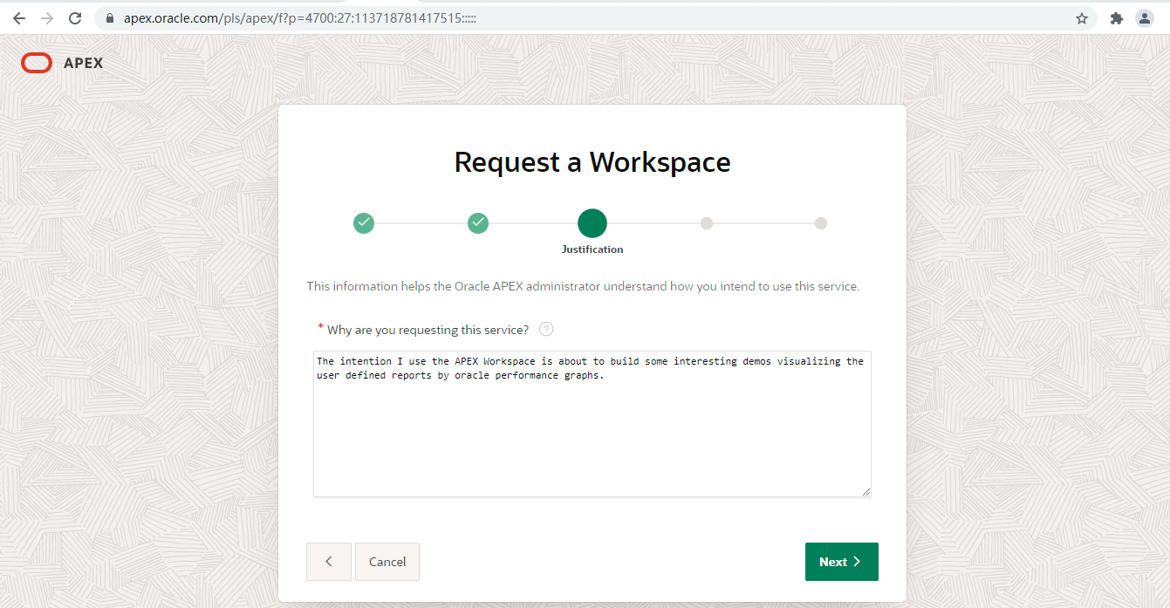Go to the second completed wizard step

(x=478, y=223)
